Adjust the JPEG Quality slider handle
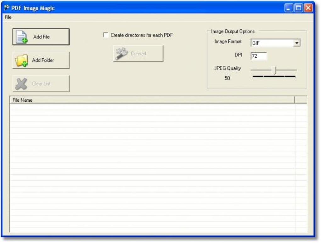Image resolution: width=321 pixels, height=243 pixels. tap(274, 70)
